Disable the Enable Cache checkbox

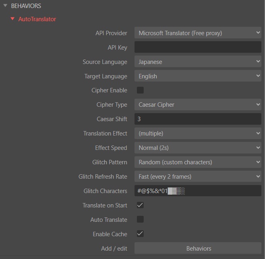140,234
